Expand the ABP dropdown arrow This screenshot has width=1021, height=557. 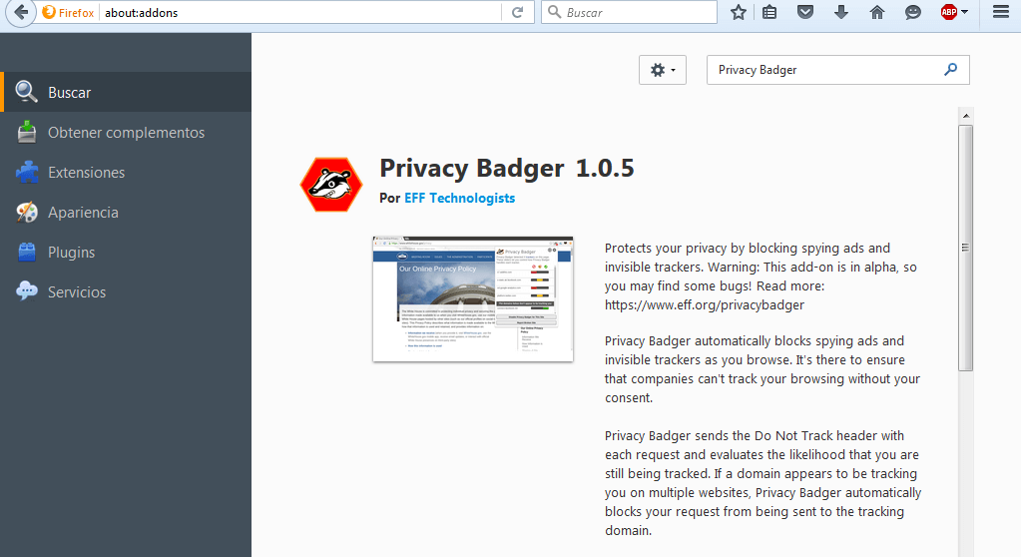tap(964, 12)
